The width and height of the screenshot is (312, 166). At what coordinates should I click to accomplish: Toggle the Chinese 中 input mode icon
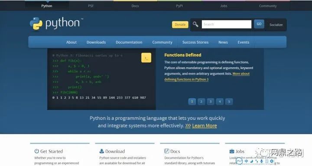[x=246, y=161]
